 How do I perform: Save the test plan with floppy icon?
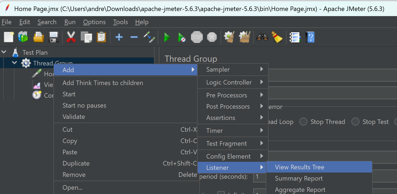(53, 37)
